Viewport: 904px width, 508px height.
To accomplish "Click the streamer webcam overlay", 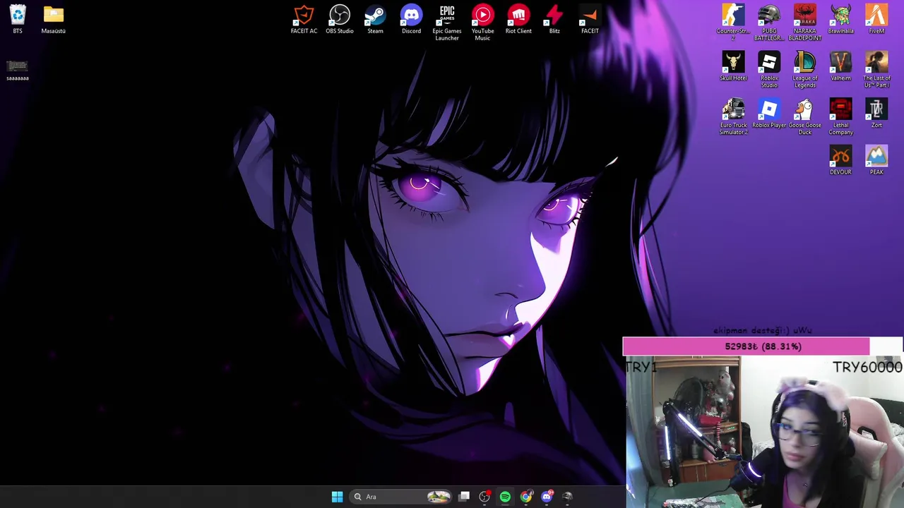I will click(764, 432).
